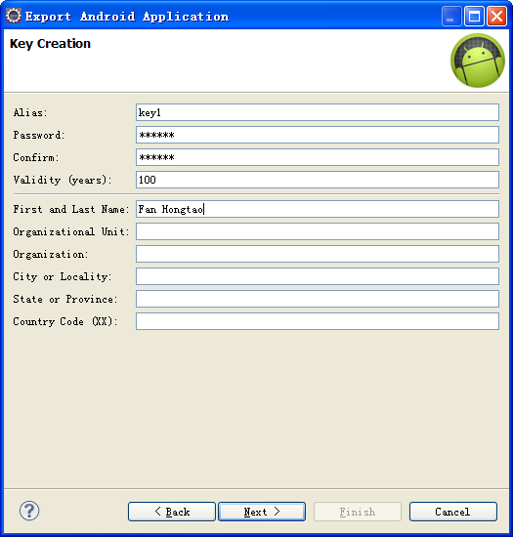Click the help question mark icon
This screenshot has height=537, width=513.
coord(29,511)
